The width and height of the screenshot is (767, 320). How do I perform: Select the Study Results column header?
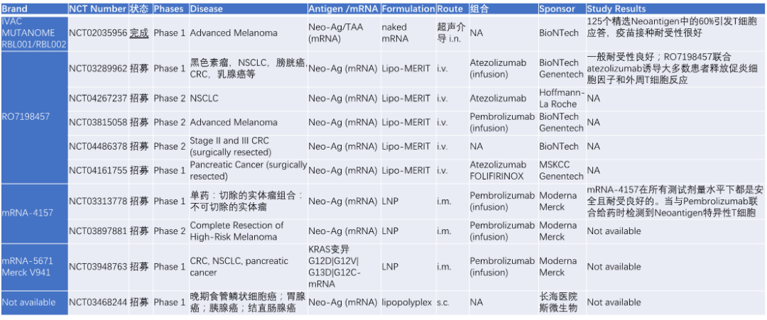pyautogui.click(x=616, y=9)
